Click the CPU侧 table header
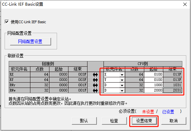 tap(143, 64)
